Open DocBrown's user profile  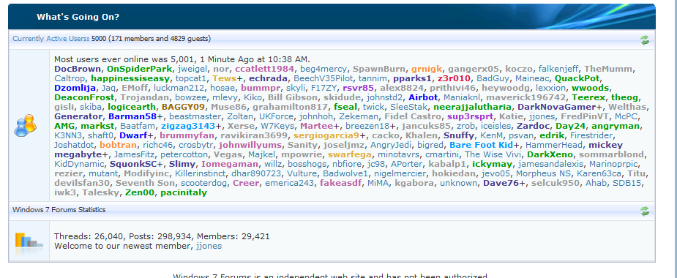(78, 69)
